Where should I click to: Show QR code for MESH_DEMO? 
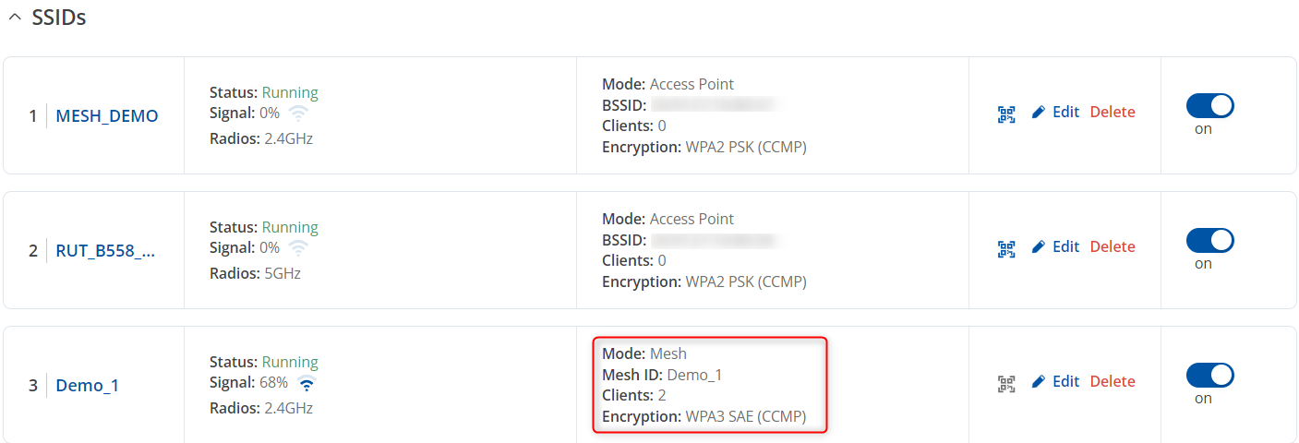pyautogui.click(x=1006, y=114)
